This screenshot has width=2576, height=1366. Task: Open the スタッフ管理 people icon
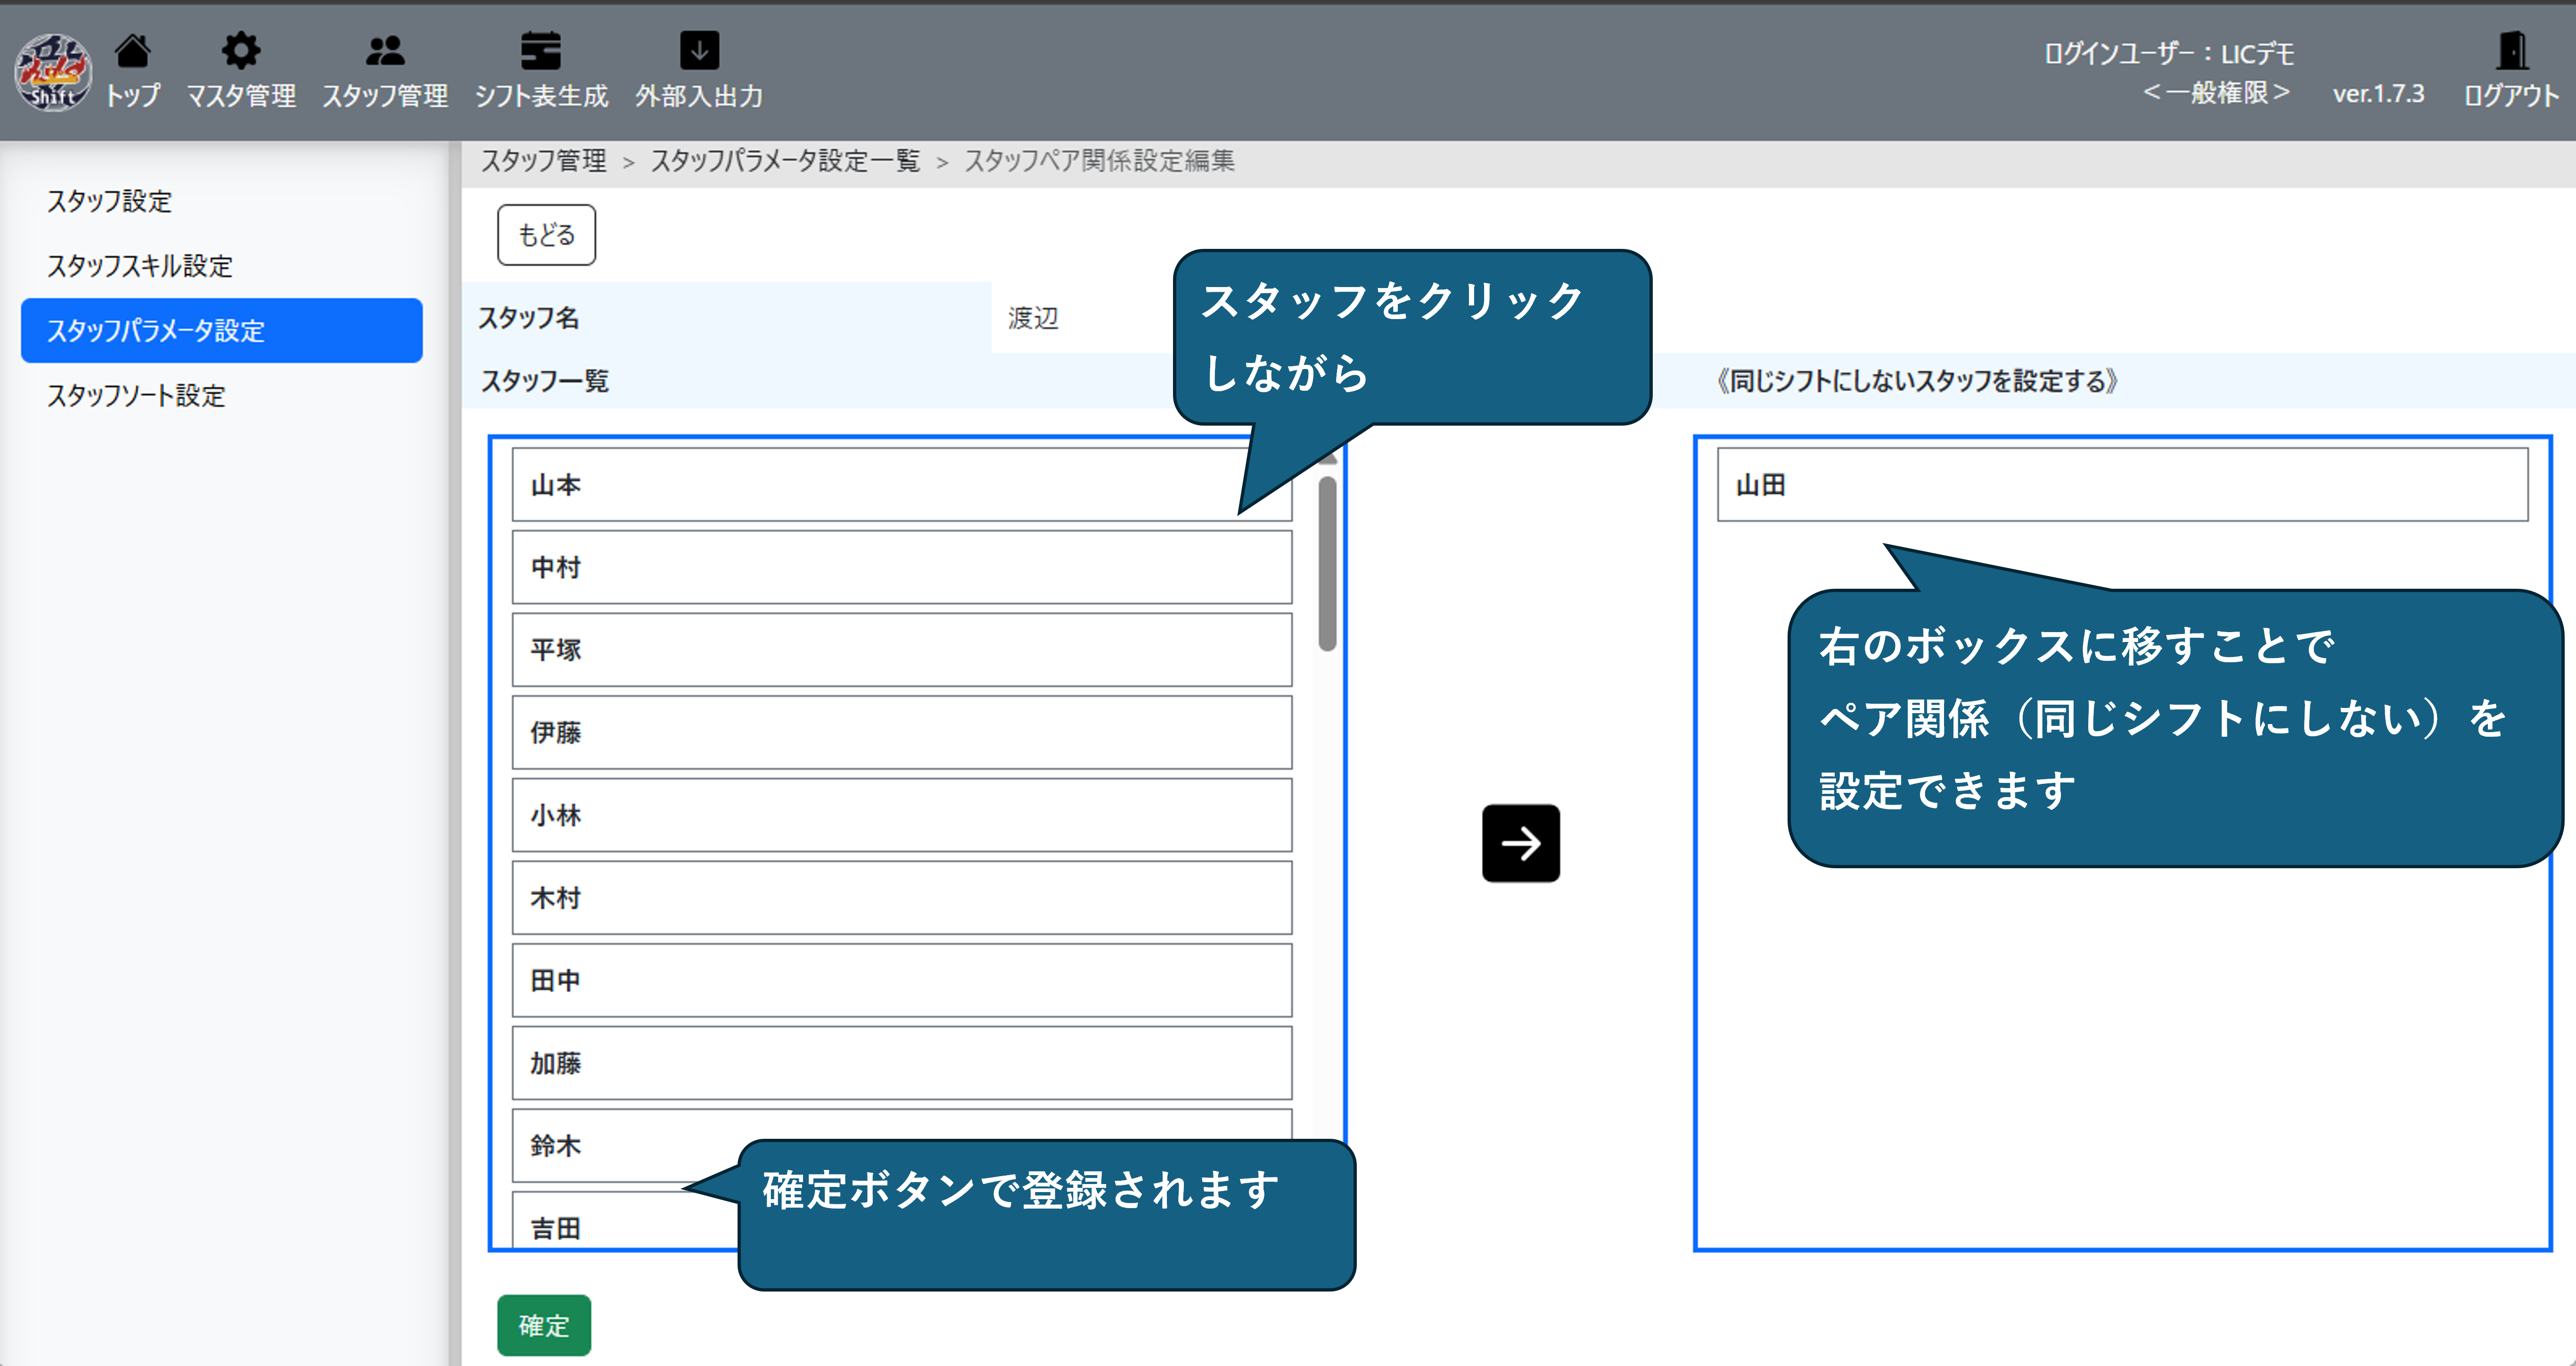click(x=385, y=51)
